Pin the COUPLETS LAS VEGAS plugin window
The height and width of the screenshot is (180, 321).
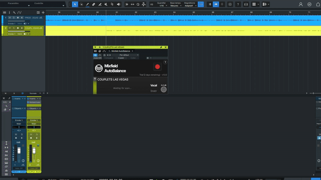[161, 47]
